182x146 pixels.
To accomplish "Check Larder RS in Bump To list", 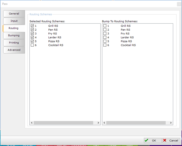I will click(105, 37).
